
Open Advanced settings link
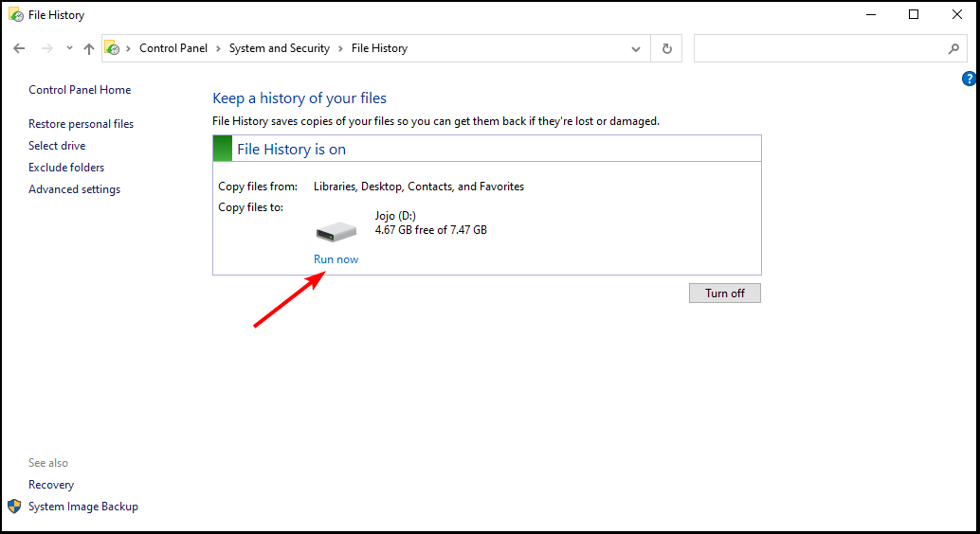point(74,189)
